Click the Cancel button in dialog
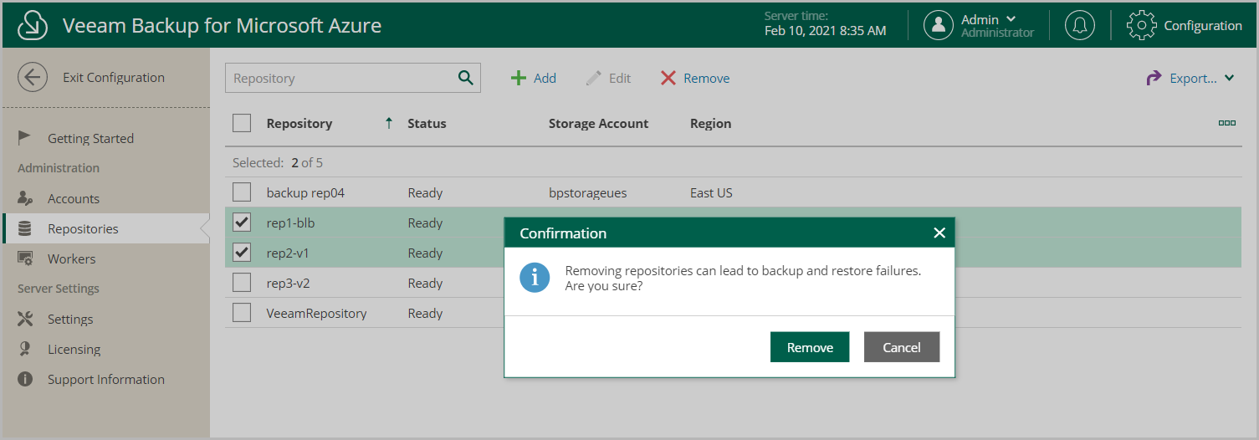This screenshot has height=440, width=1259. pyautogui.click(x=902, y=347)
